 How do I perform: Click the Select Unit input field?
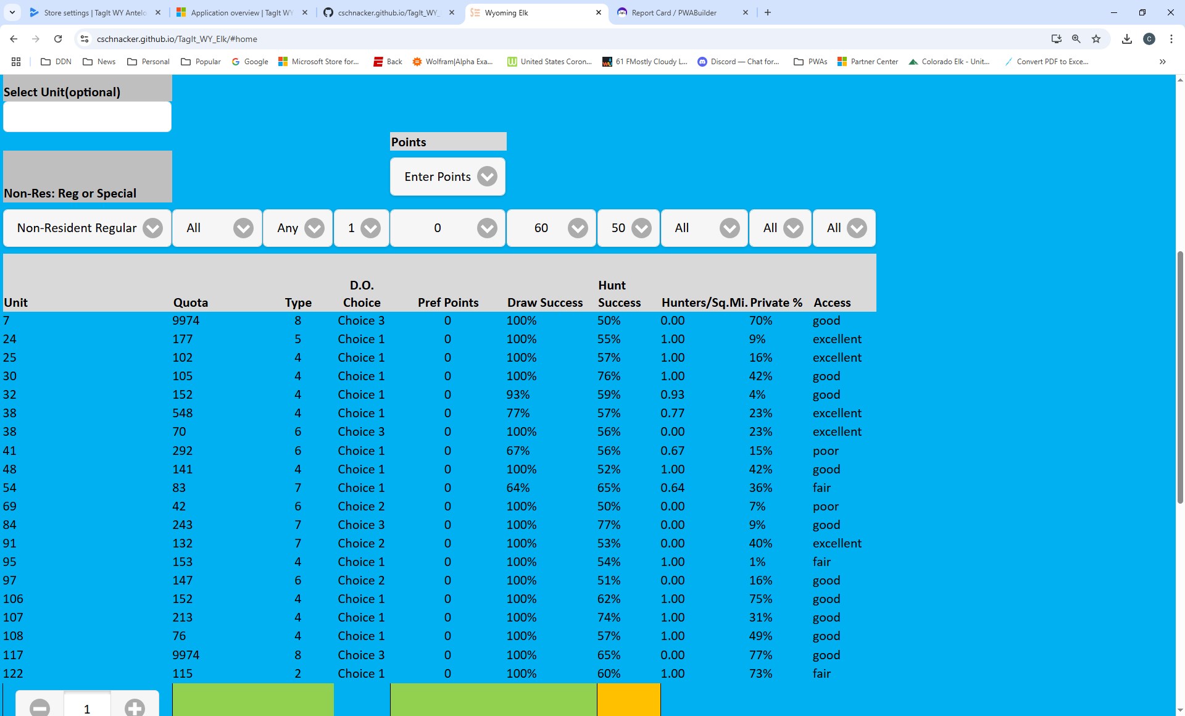pos(87,117)
